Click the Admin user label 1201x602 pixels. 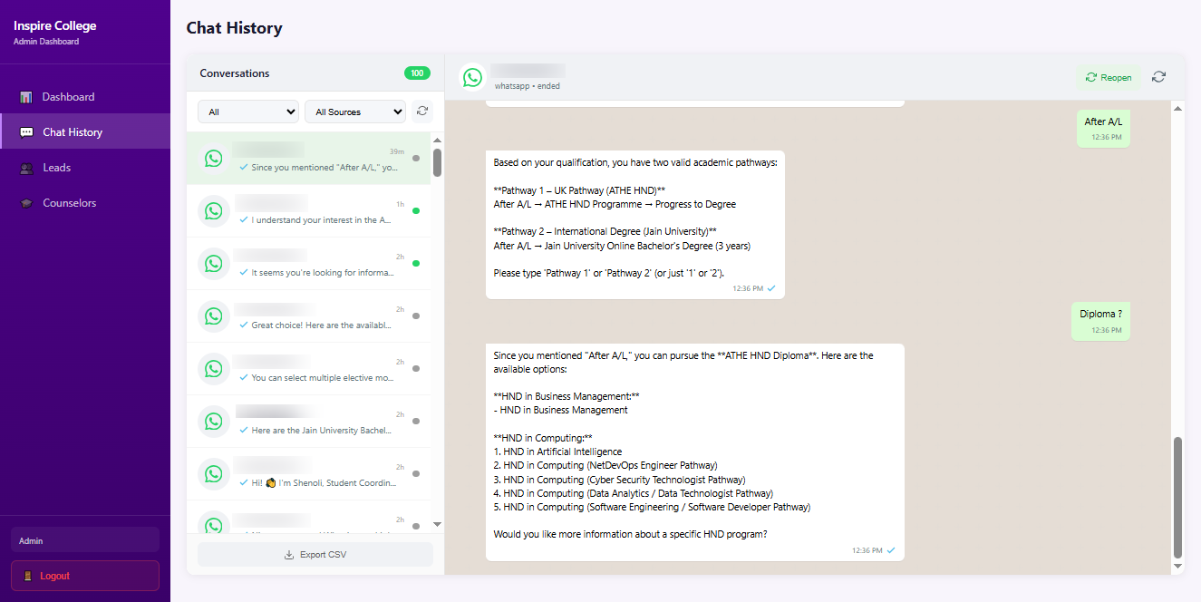pyautogui.click(x=85, y=540)
